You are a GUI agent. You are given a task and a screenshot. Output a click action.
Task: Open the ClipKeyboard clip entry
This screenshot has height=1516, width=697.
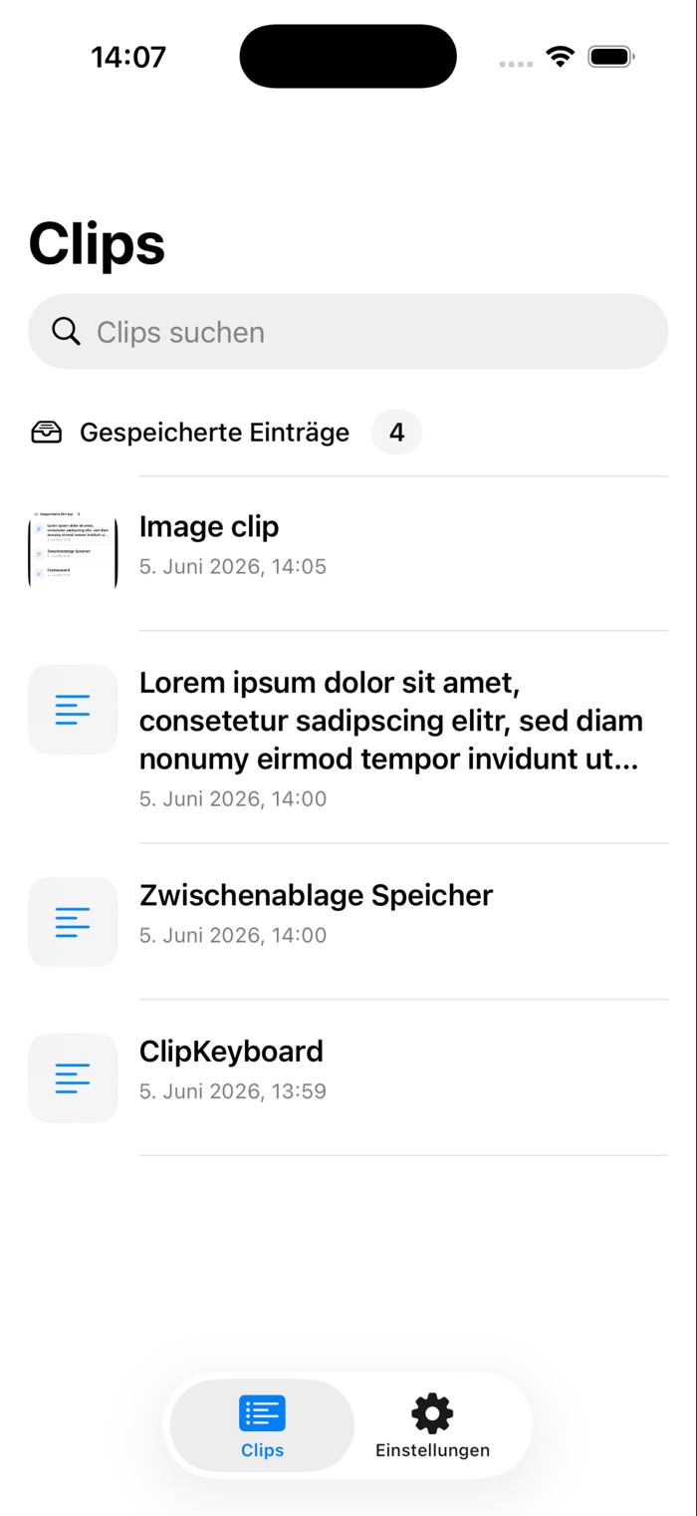[x=348, y=1078]
